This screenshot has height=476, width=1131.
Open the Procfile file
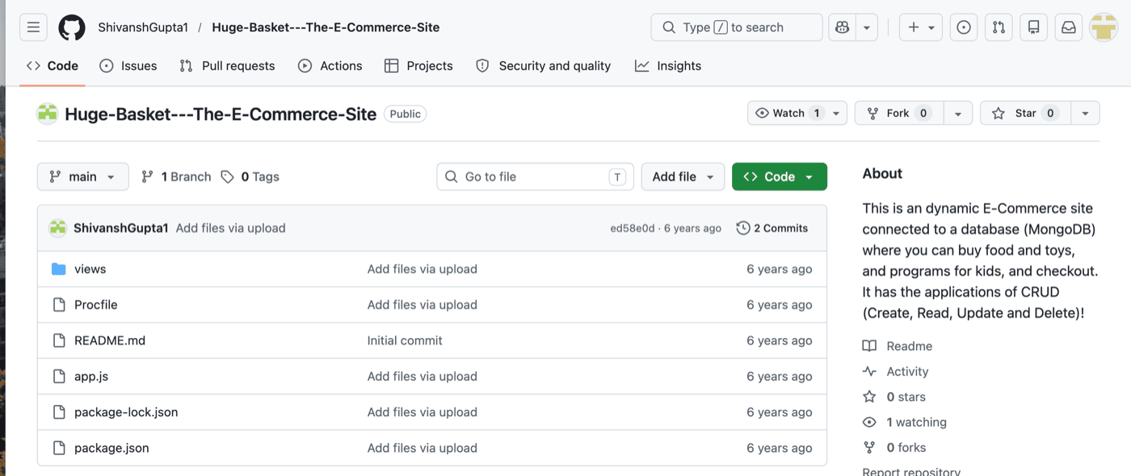point(96,305)
